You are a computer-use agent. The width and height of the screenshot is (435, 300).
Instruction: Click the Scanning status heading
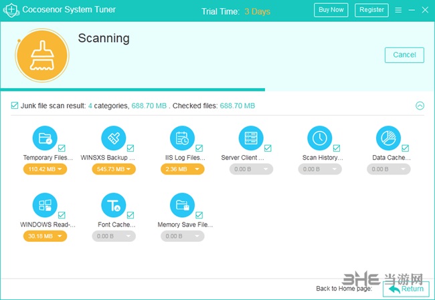pos(104,38)
